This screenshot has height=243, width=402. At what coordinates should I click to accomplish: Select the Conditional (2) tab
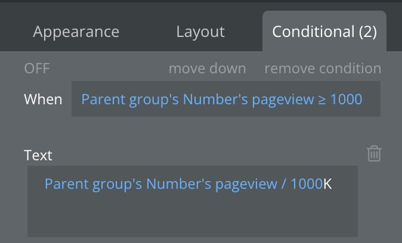click(x=324, y=32)
